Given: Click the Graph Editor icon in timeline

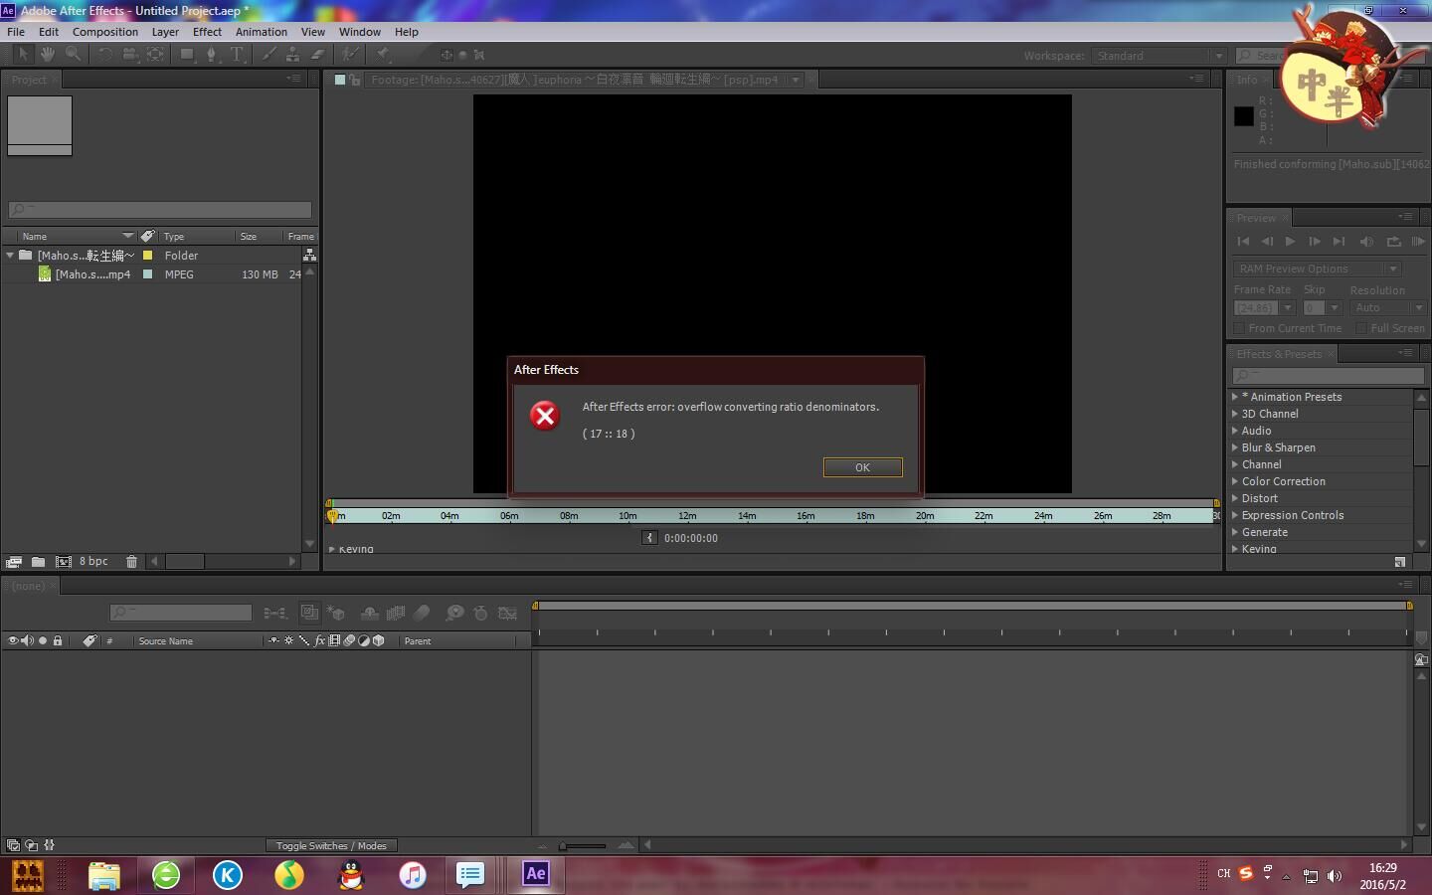Looking at the screenshot, I should coord(507,613).
